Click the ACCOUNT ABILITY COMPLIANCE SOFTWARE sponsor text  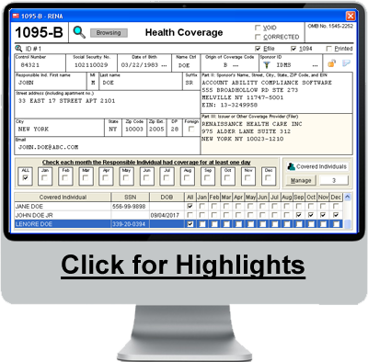tap(267, 83)
